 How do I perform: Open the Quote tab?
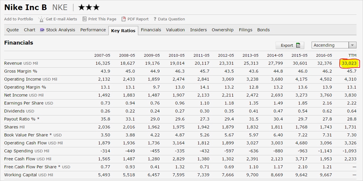tap(13, 30)
